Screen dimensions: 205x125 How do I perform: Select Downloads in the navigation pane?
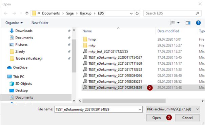[x=24, y=31]
